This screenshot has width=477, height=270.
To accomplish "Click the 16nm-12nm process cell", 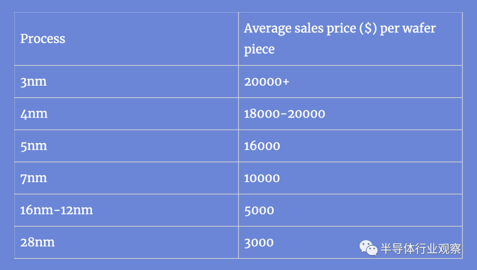I will (x=126, y=210).
